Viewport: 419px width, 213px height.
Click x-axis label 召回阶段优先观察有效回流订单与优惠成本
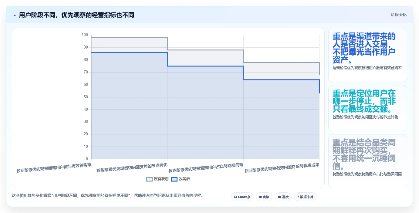[282, 168]
